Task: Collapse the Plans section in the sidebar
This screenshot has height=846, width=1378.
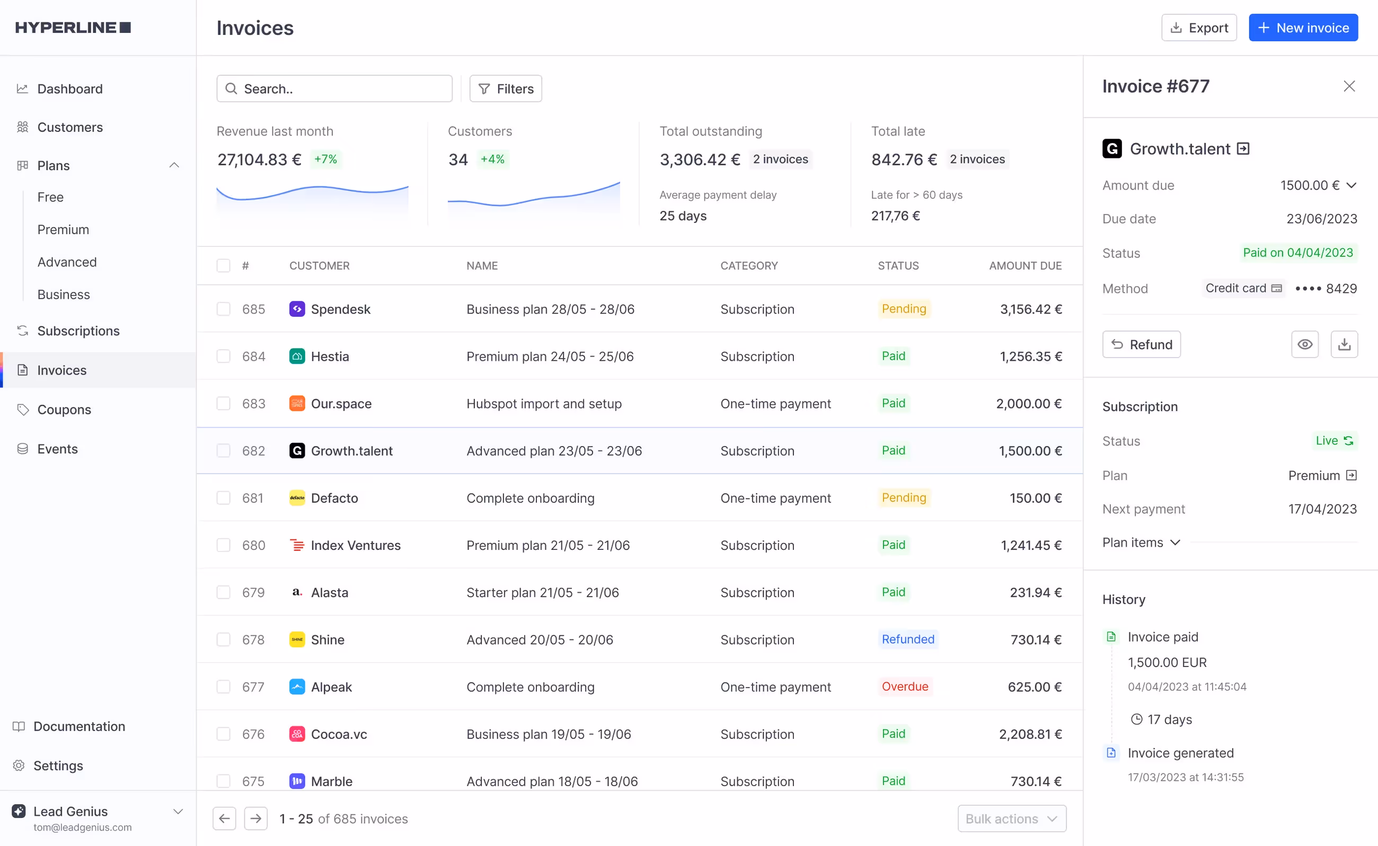Action: point(174,165)
